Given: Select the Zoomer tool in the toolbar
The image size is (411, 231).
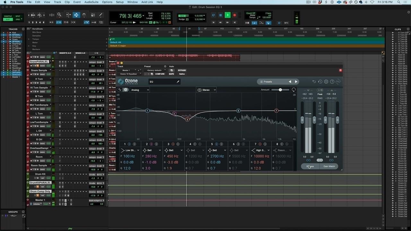Looking at the screenshot, I should (59, 15).
